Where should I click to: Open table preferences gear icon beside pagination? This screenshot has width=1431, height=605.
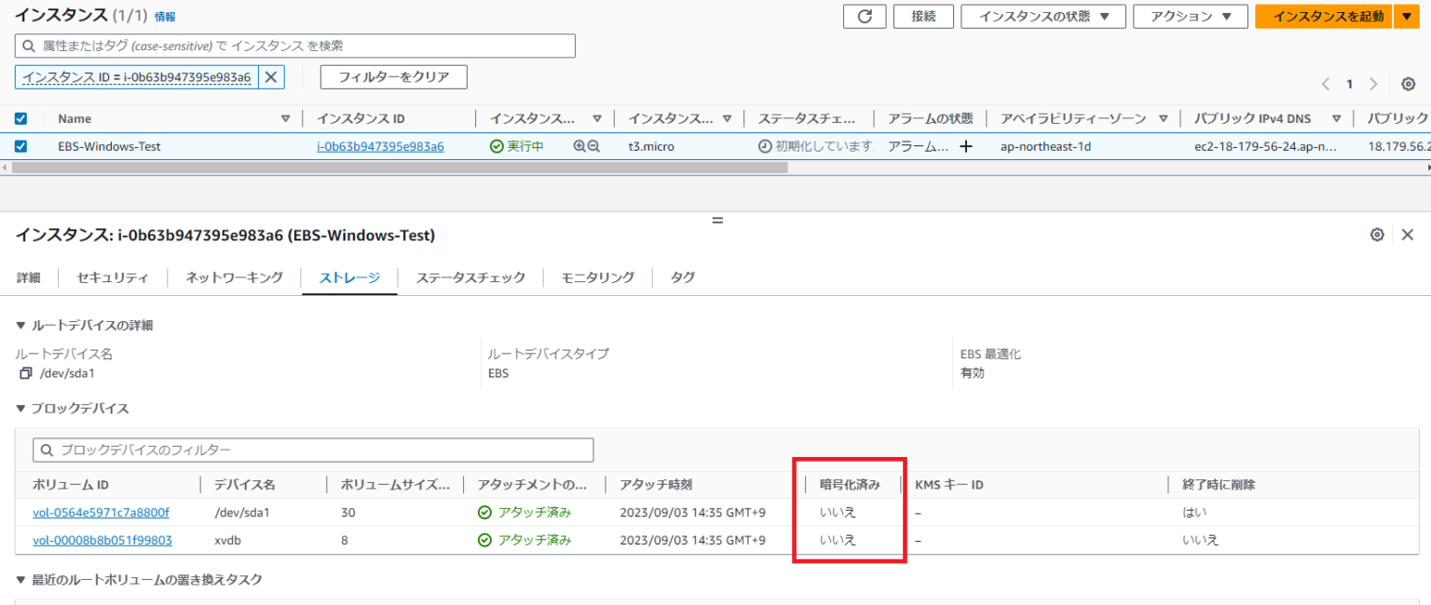1408,84
